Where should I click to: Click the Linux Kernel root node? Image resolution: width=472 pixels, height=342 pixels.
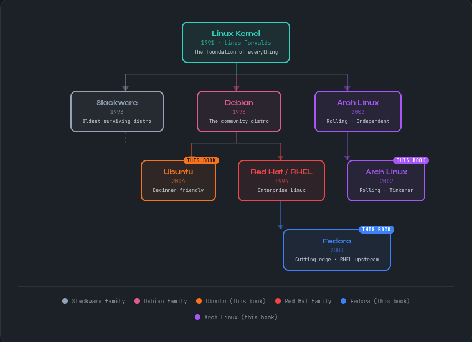236,42
